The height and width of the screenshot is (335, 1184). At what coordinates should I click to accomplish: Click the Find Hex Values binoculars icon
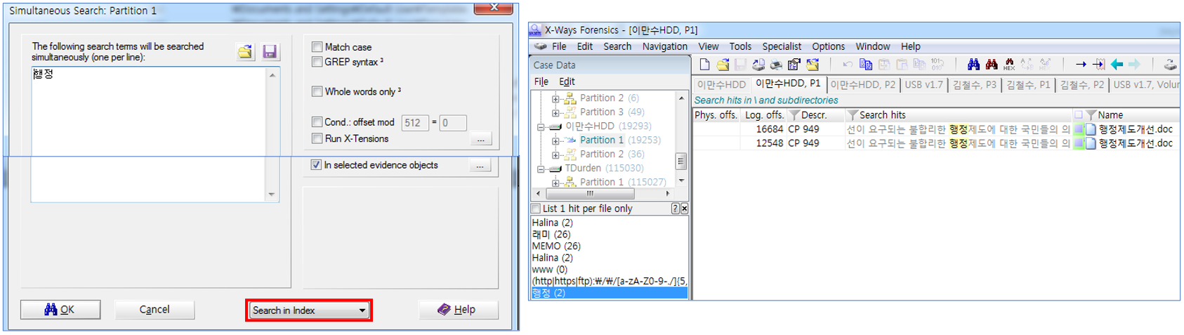pos(1009,65)
